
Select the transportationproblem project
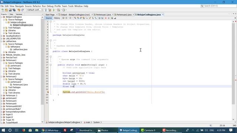(x=16, y=112)
